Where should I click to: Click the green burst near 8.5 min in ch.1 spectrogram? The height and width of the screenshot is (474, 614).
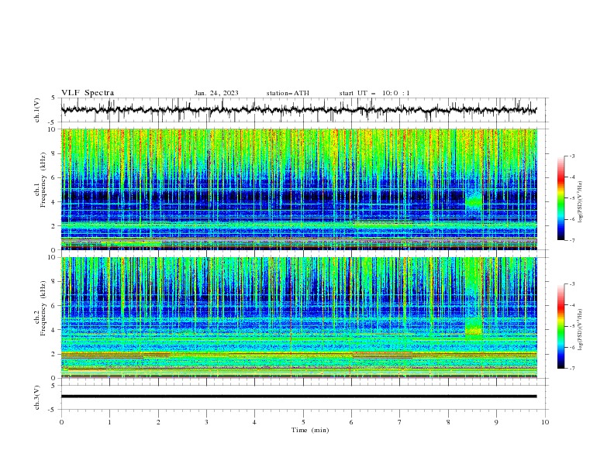click(474, 201)
